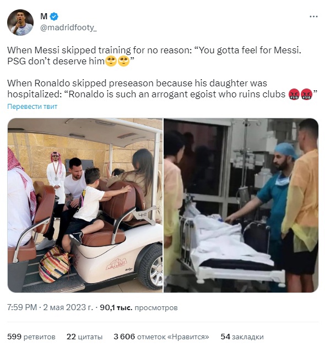Click the first angry red face emoji
325x347 pixels.
(294, 95)
